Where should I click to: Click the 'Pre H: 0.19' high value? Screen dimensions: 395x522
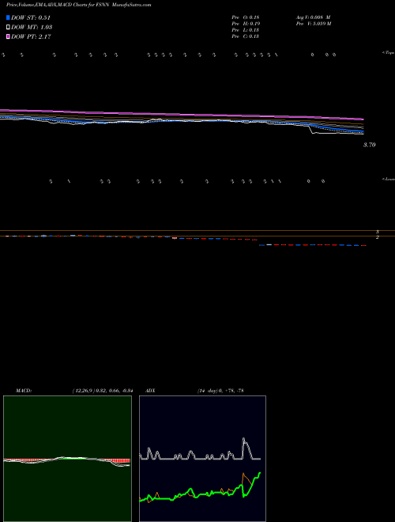246,24
